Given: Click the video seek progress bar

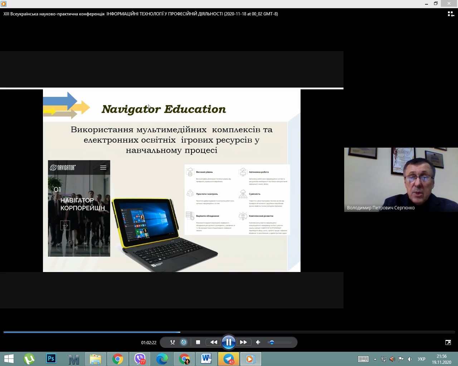Looking at the screenshot, I should (229, 332).
